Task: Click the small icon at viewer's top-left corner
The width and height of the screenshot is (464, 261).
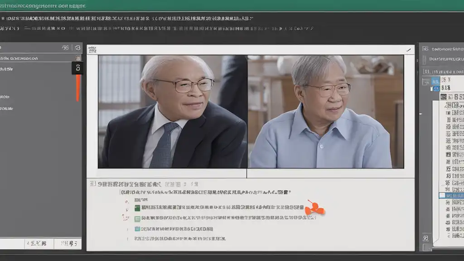Action: click(92, 49)
